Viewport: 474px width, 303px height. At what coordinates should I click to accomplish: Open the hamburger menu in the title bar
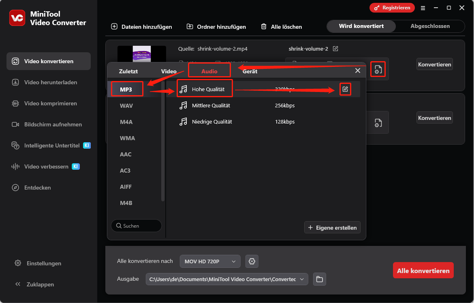pyautogui.click(x=423, y=8)
